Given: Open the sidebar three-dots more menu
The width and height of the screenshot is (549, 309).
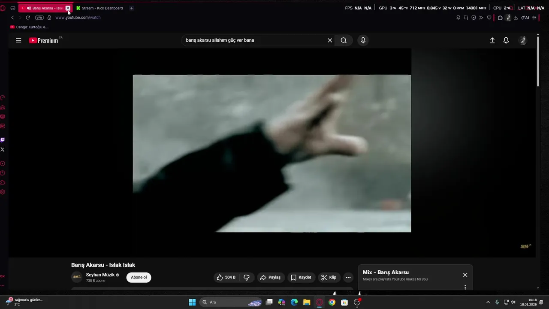Looking at the screenshot, I should tap(3, 285).
